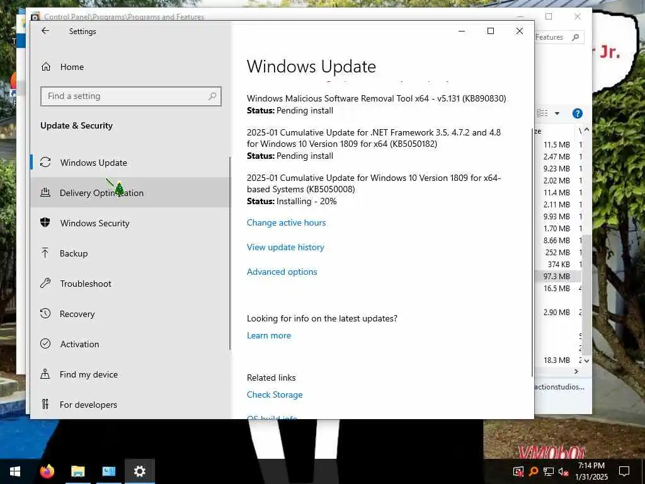
Task: Select the 374 KB row in Programs and Features
Action: pos(559,264)
